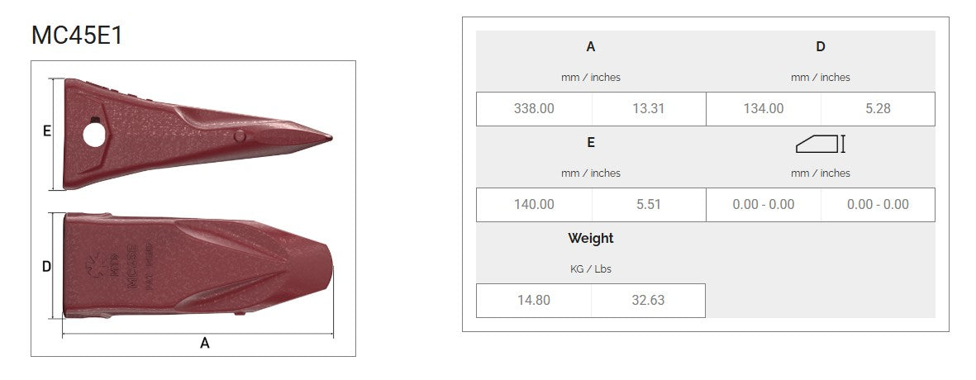The width and height of the screenshot is (976, 380).
Task: Click the tooth profile height icon
Action: (821, 144)
